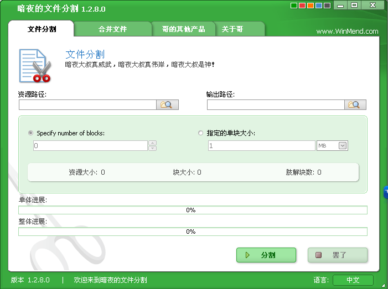The image size is (388, 289).
Task: Open the 合并文件 tab
Action: click(112, 29)
